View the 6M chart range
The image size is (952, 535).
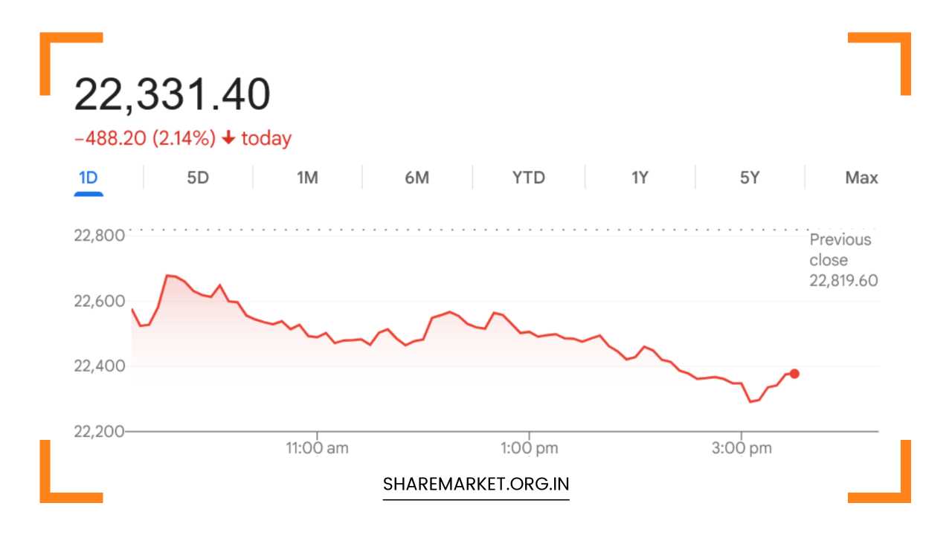(417, 178)
